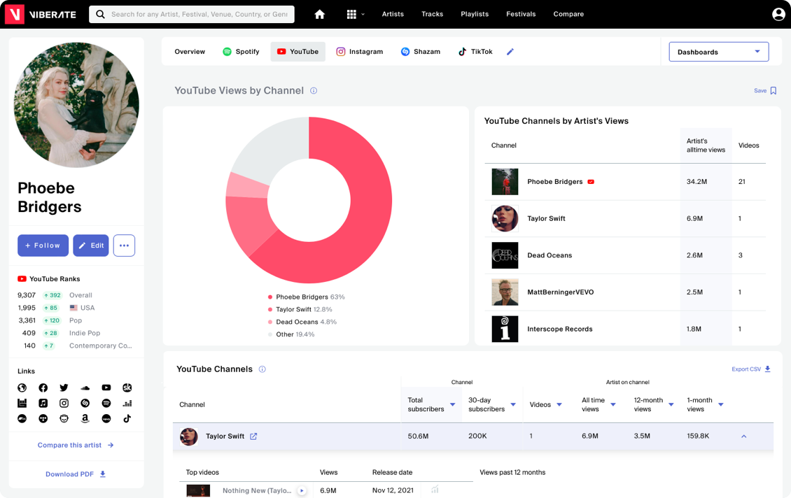Viewport: 791px width, 498px height.
Task: Open the Bandsintown link icon
Action: tap(22, 404)
